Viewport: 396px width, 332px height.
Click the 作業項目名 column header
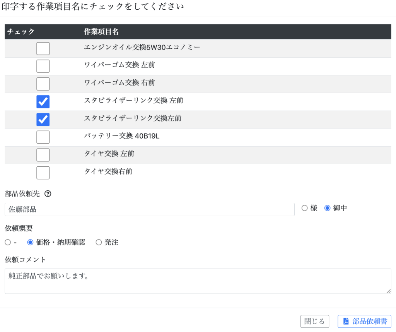(101, 32)
